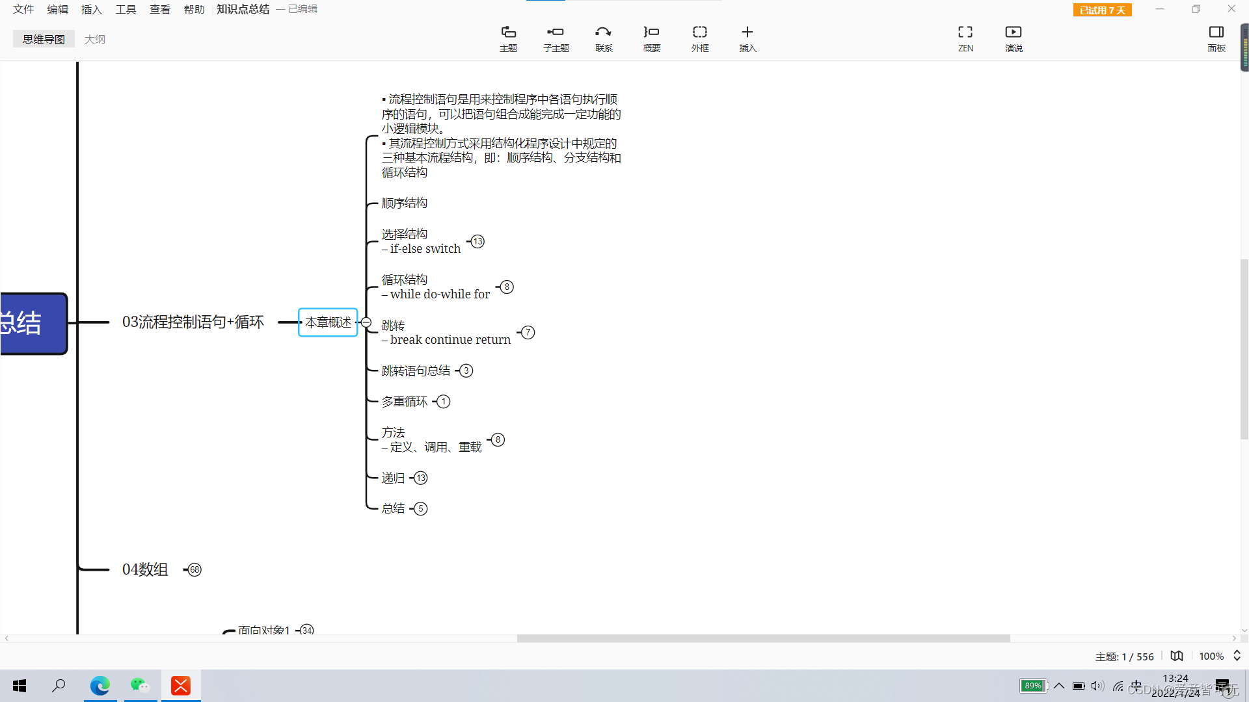This screenshot has height=702, width=1249.
Task: Open the 编辑 menu
Action: pos(57,9)
